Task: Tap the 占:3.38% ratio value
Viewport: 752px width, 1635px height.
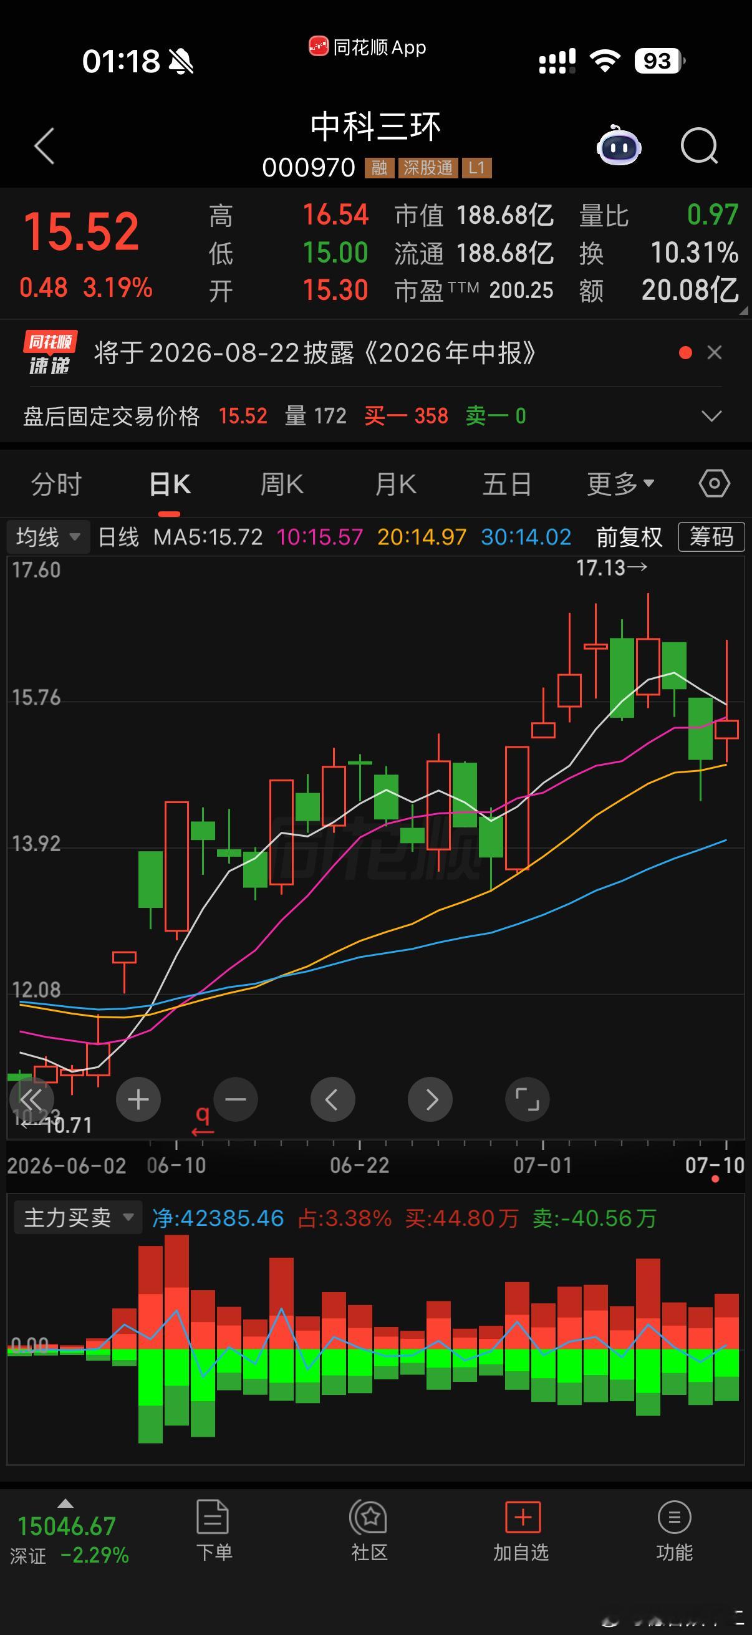Action: click(345, 1218)
